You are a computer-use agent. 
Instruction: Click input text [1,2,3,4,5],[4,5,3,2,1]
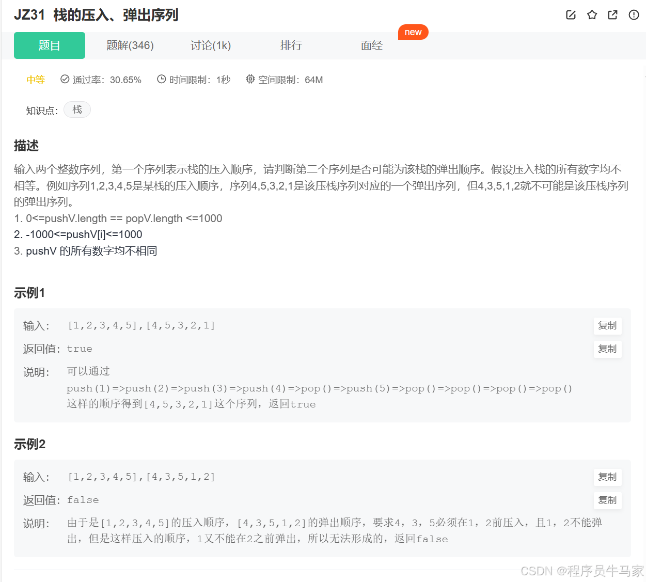pos(141,325)
